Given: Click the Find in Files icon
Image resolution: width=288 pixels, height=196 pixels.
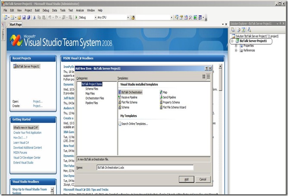Looking at the screenshot, I should (133, 17).
